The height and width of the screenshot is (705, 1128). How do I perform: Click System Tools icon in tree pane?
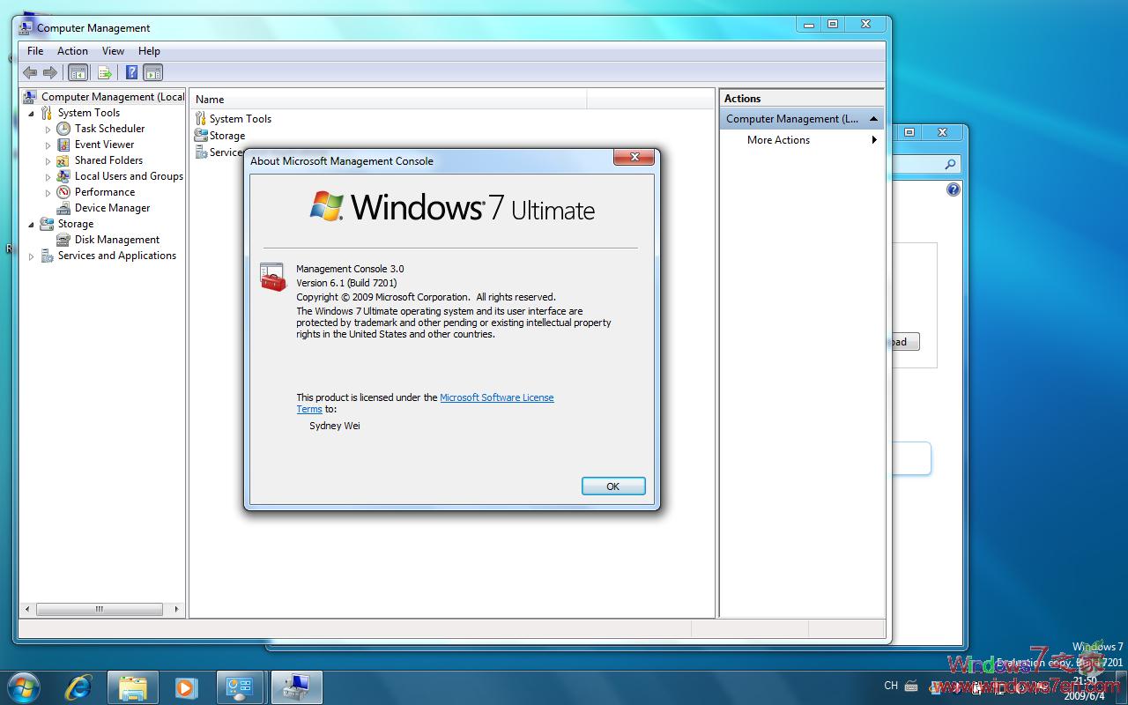[x=47, y=113]
